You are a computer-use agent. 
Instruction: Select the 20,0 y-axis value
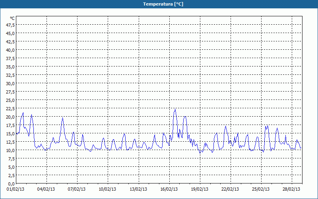11,117
